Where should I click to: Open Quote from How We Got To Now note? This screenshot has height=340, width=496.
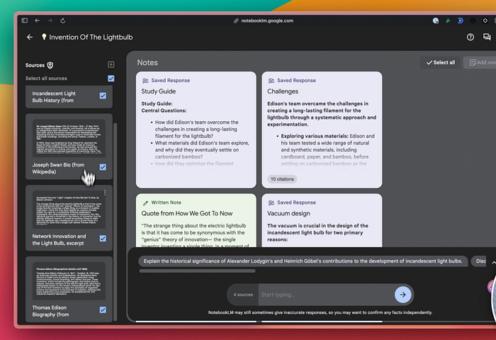coord(196,220)
